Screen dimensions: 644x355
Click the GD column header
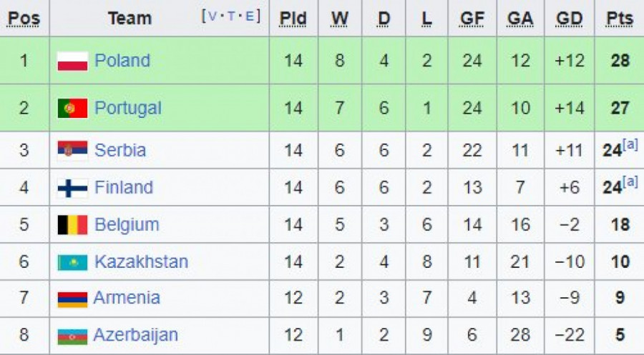(569, 19)
